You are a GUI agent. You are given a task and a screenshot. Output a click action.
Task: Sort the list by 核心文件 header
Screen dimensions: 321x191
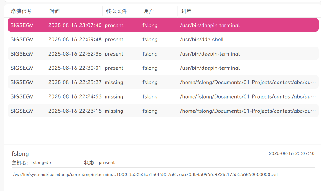click(x=116, y=11)
